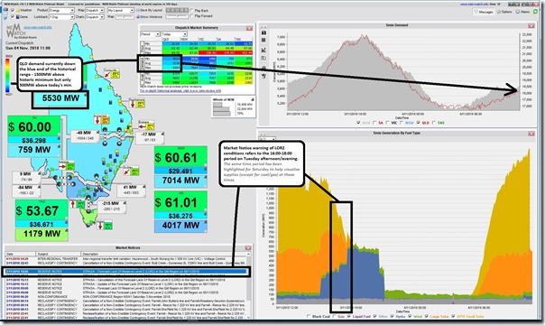Open the Today dropdown in Dispatch Market Summary
The width and height of the screenshot is (545, 325).
coord(174,34)
